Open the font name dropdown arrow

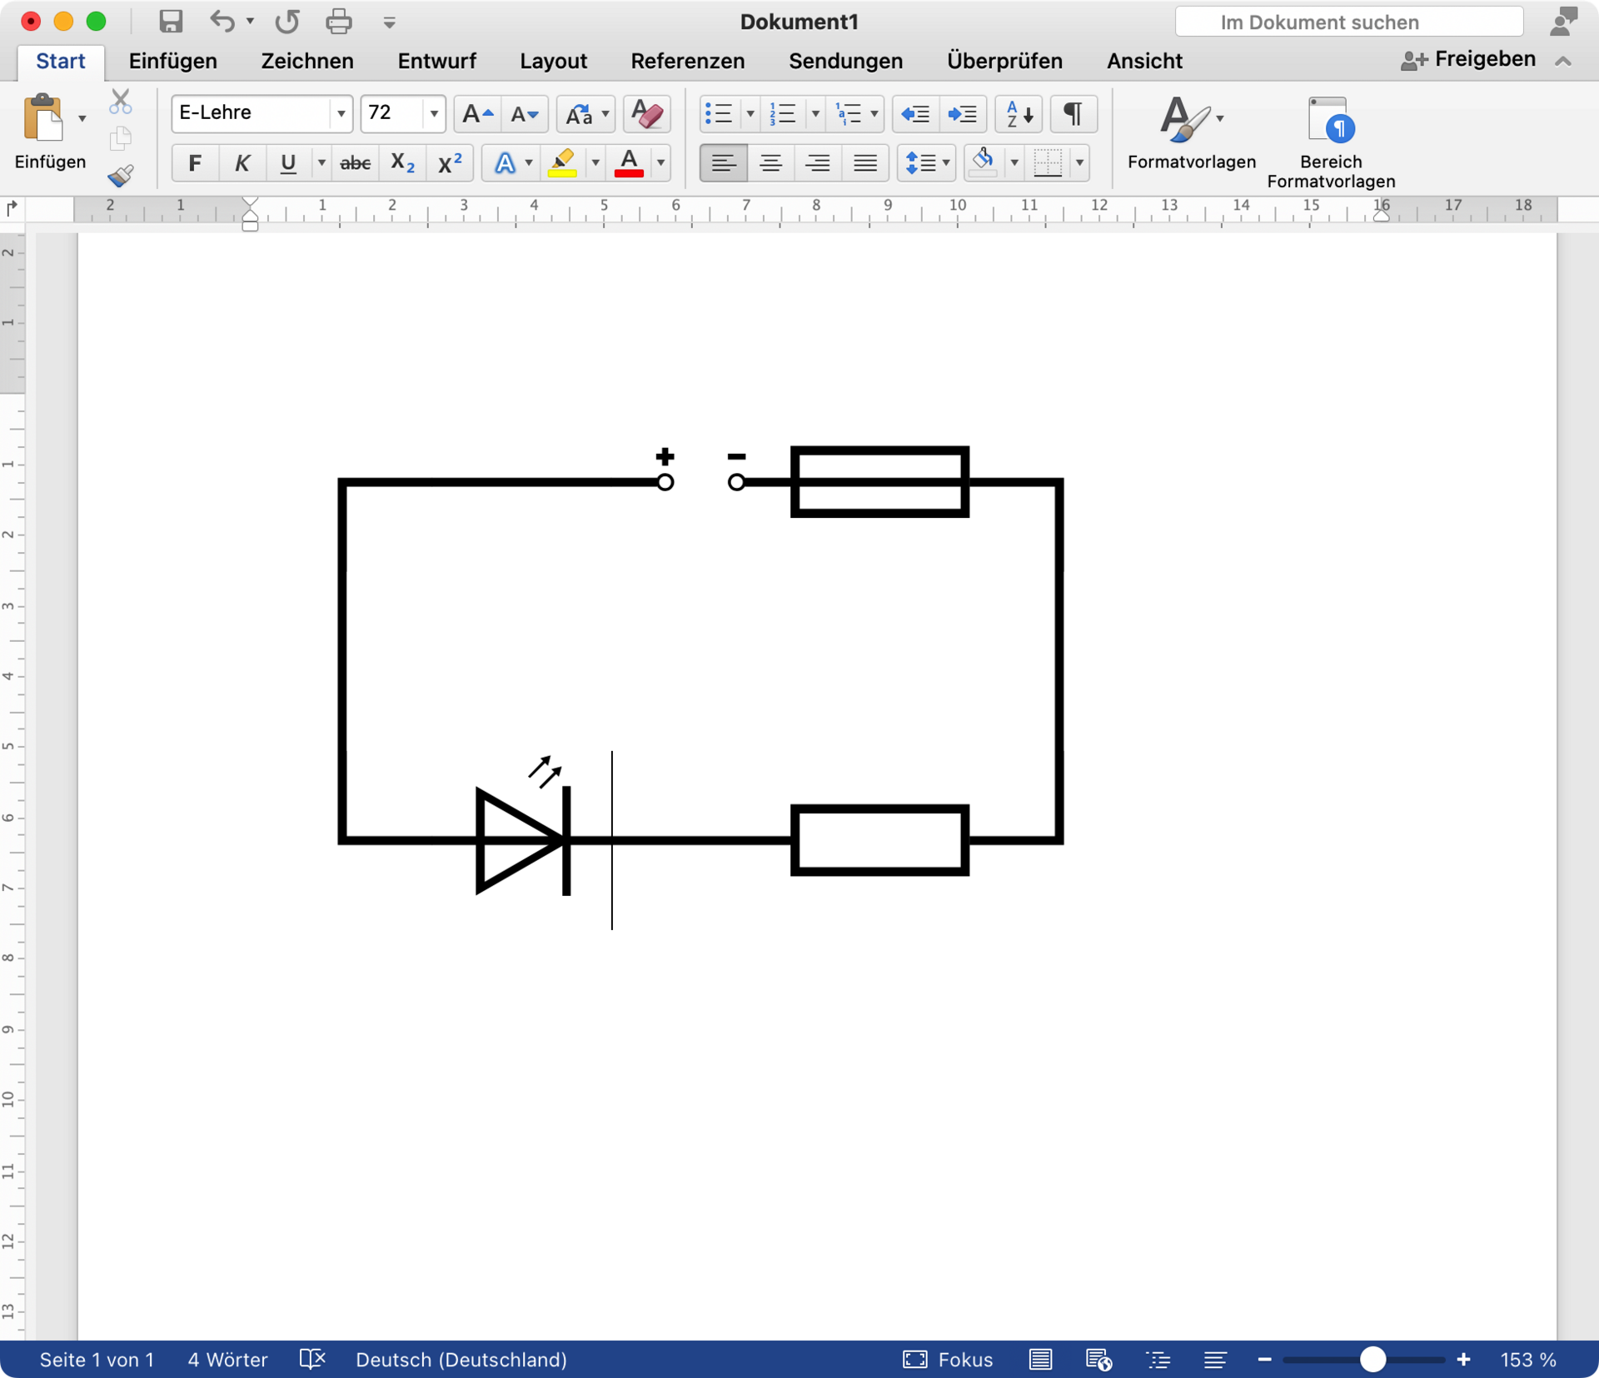(341, 113)
